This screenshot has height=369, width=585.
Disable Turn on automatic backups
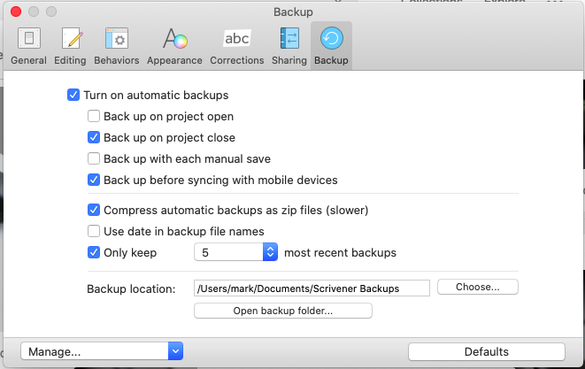73,95
